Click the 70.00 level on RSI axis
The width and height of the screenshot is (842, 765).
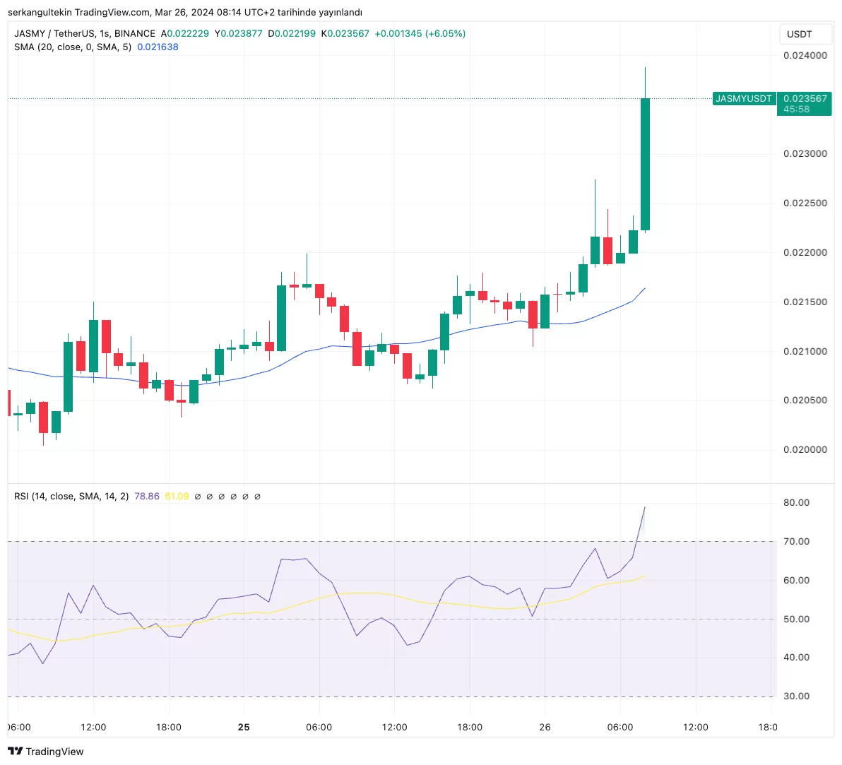click(796, 542)
